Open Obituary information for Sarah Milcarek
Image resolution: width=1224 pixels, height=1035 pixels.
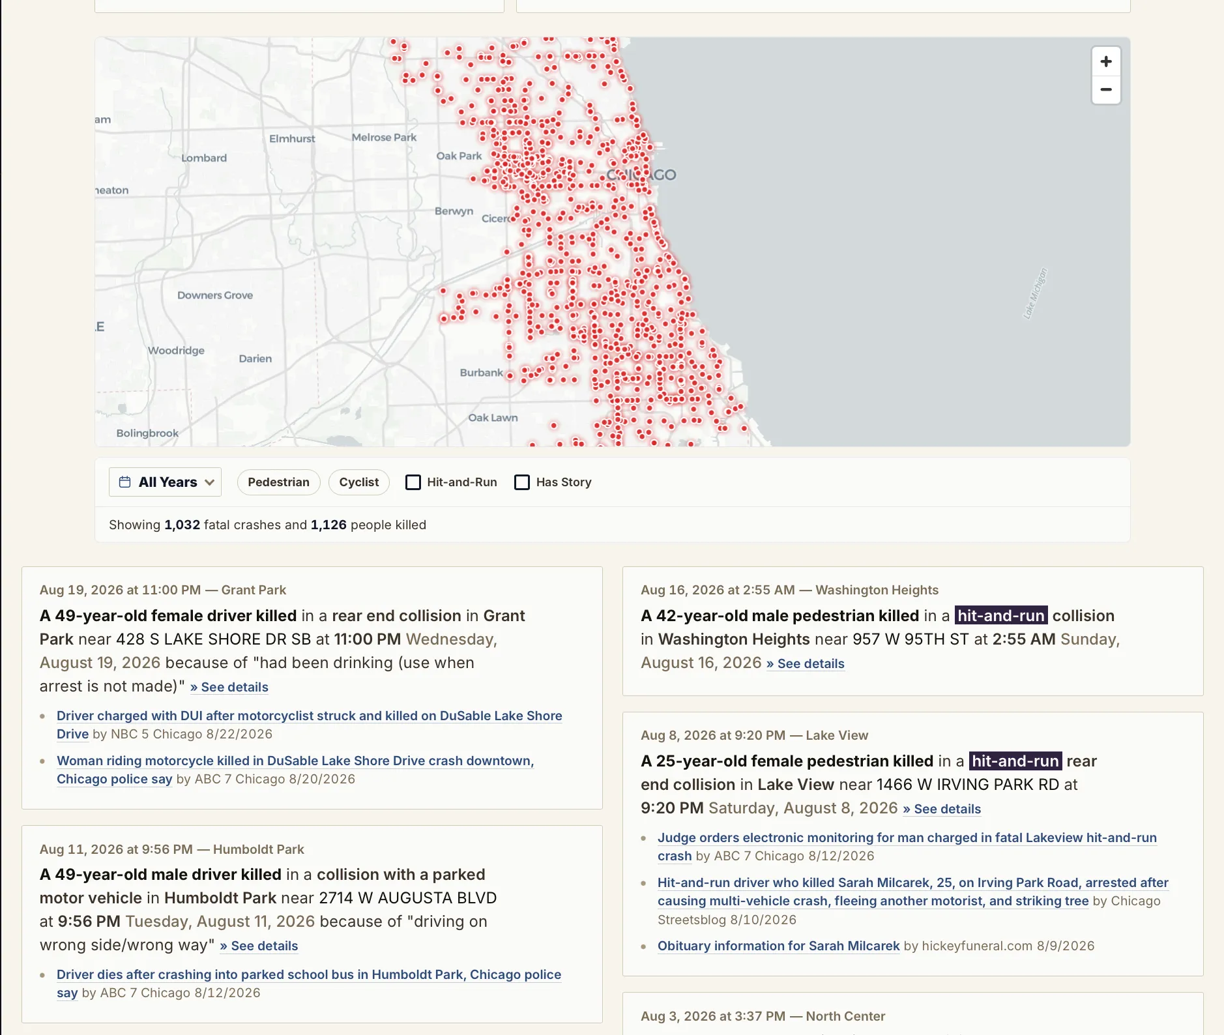pos(778,946)
